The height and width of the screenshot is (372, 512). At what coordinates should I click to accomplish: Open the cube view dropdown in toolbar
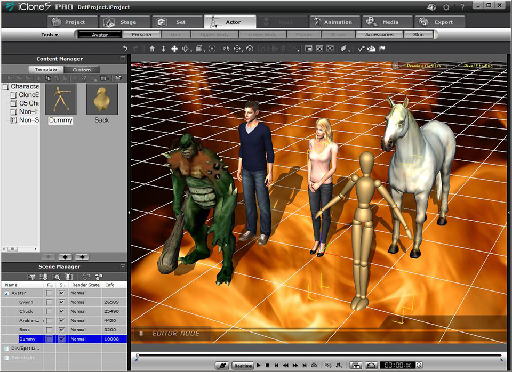coord(199,48)
